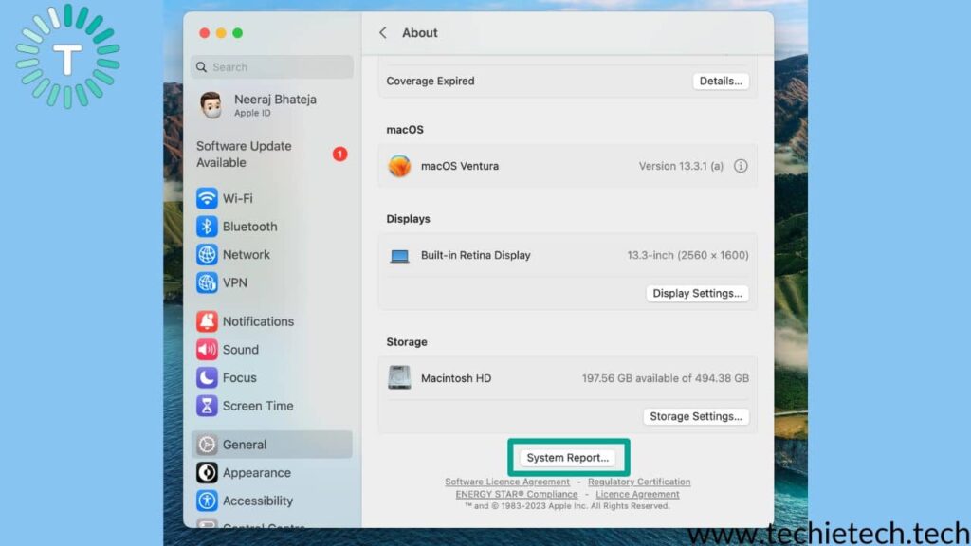
Task: Go back using the About chevron
Action: pos(383,32)
